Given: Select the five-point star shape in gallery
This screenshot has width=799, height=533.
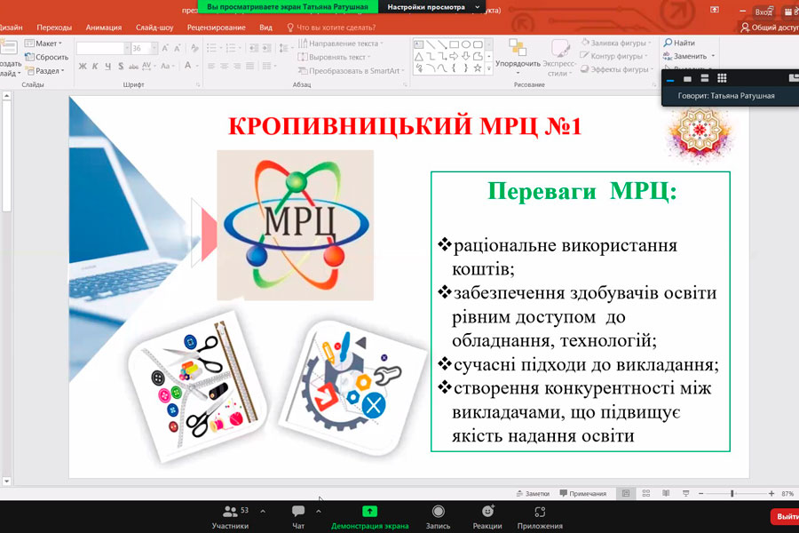Looking at the screenshot, I should coord(478,68).
